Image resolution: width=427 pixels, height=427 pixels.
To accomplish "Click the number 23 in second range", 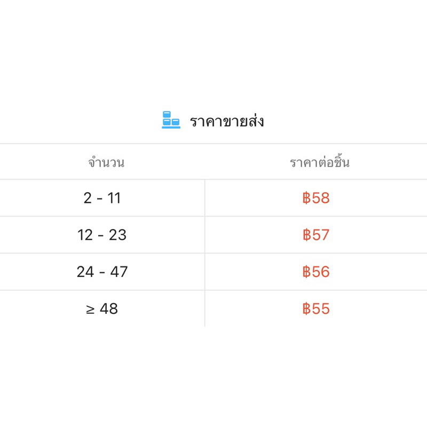I will tap(117, 235).
